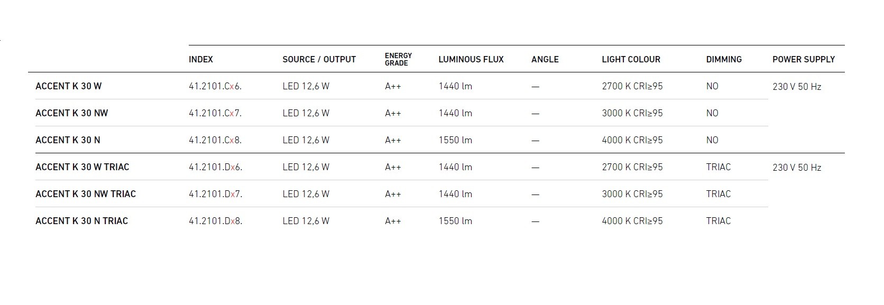This screenshot has height=305, width=884.
Task: Select index code 41.2101.Dx6.
Action: pyautogui.click(x=215, y=167)
